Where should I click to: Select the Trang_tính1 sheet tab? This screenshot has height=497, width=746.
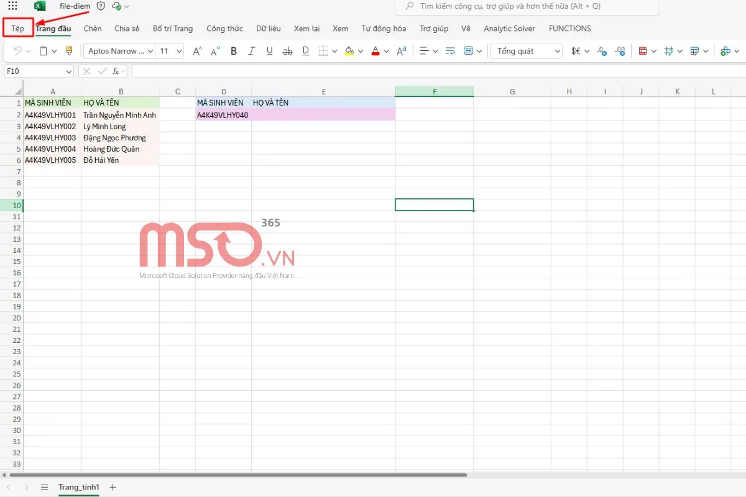click(78, 487)
